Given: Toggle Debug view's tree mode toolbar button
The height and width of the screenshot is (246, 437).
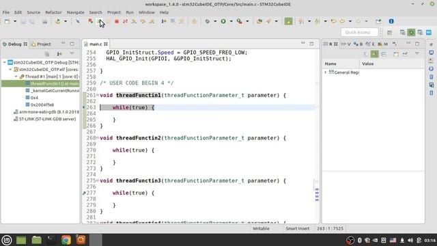Looking at the screenshot, I should pyautogui.click(x=59, y=53).
